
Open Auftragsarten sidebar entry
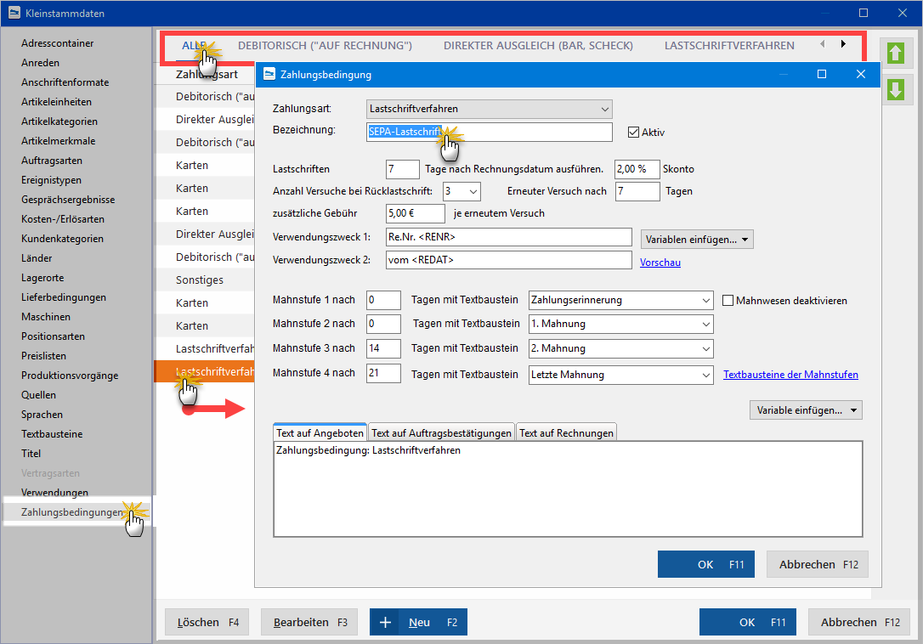pos(52,160)
